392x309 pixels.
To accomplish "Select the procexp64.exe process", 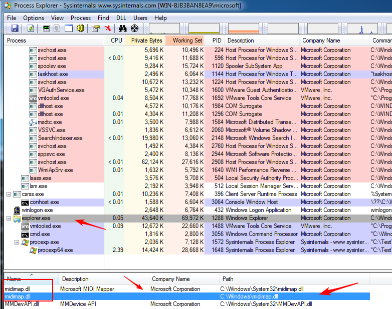I will click(x=55, y=250).
